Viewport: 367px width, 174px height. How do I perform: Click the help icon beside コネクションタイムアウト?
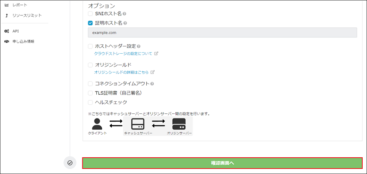pos(152,84)
